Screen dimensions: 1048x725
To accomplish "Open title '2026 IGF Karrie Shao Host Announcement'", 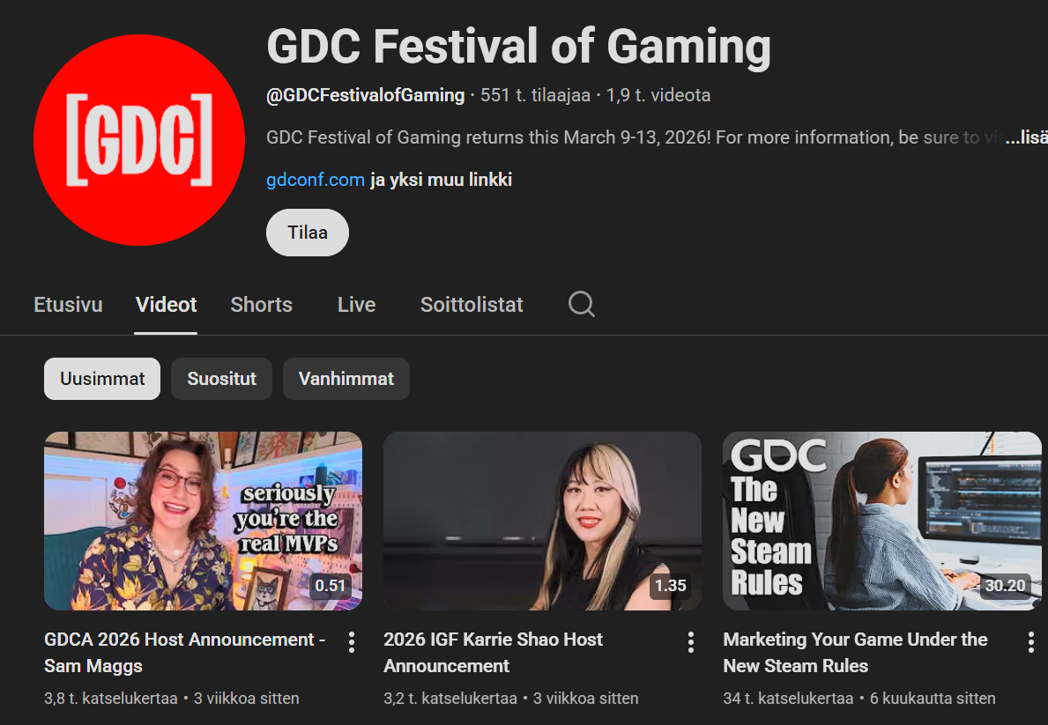I will point(494,653).
